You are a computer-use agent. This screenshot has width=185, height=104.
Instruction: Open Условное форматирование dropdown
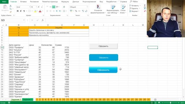tap(98, 9)
